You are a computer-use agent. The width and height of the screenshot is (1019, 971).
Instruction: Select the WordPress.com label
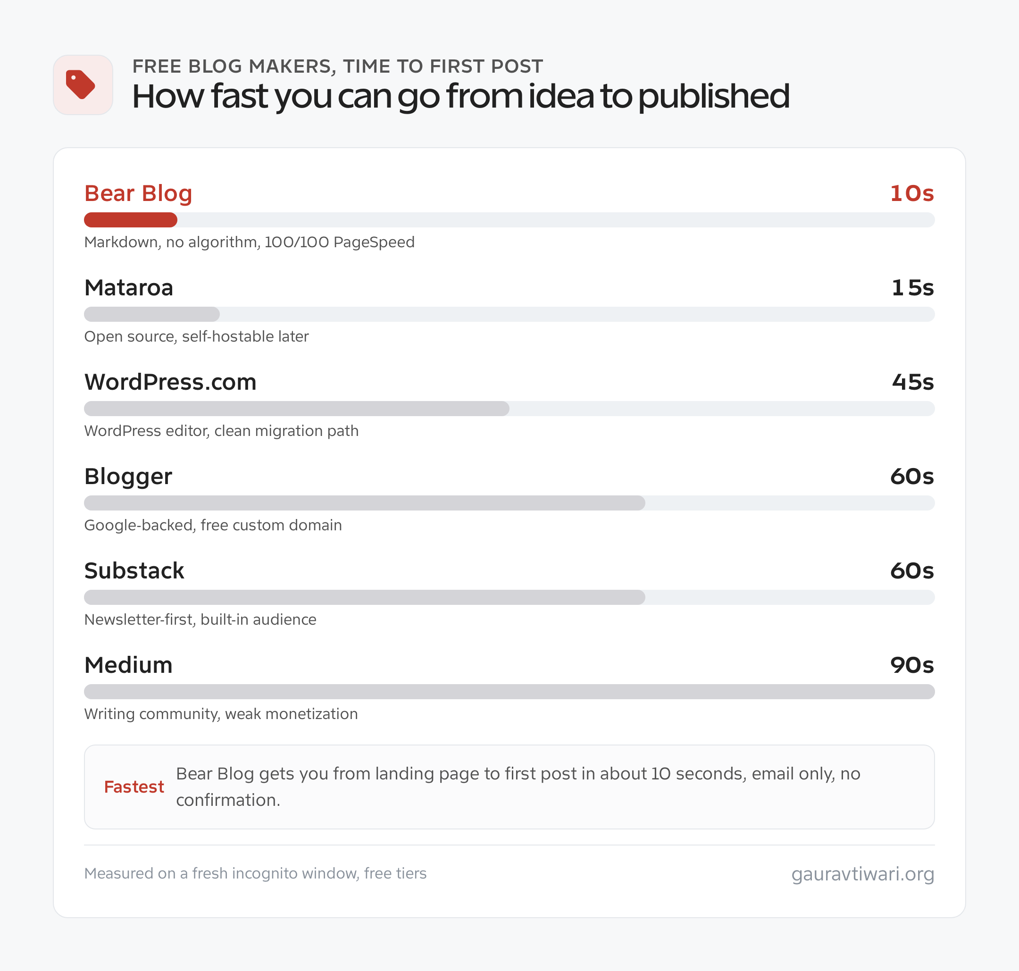click(170, 382)
